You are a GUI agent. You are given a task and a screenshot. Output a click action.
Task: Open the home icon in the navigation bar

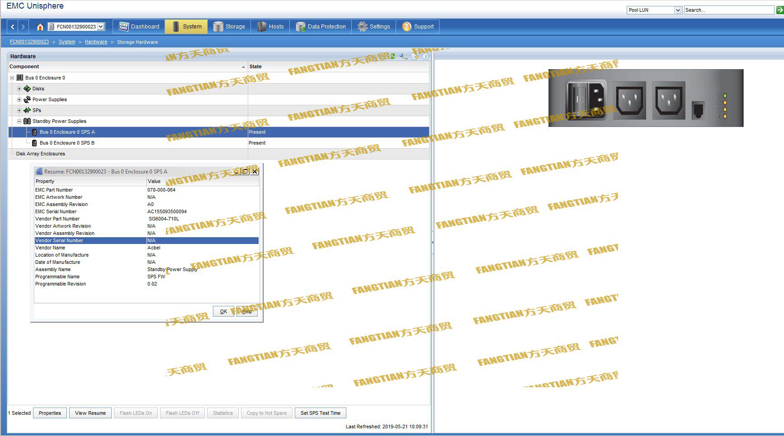pos(40,27)
